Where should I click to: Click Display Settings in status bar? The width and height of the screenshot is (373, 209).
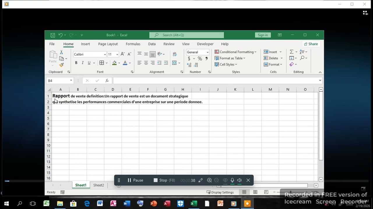(x=220, y=192)
